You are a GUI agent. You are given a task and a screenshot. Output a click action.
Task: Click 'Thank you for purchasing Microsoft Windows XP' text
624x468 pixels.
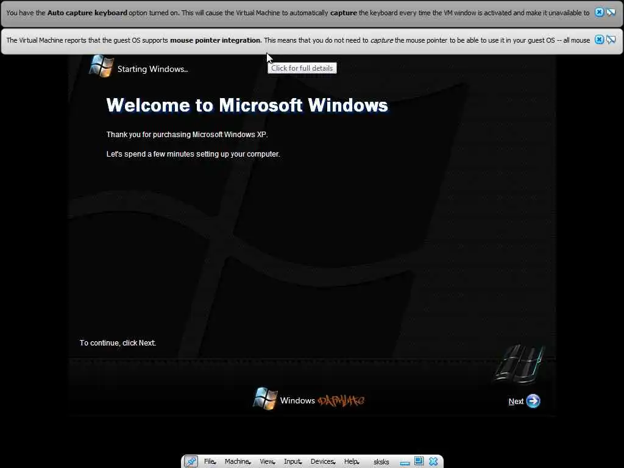click(187, 135)
